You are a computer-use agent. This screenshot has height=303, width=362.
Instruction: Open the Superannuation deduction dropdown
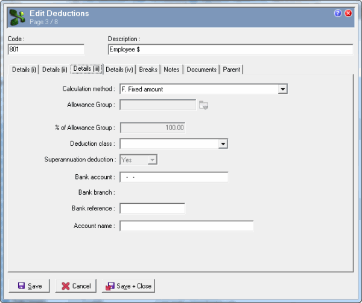click(x=139, y=160)
